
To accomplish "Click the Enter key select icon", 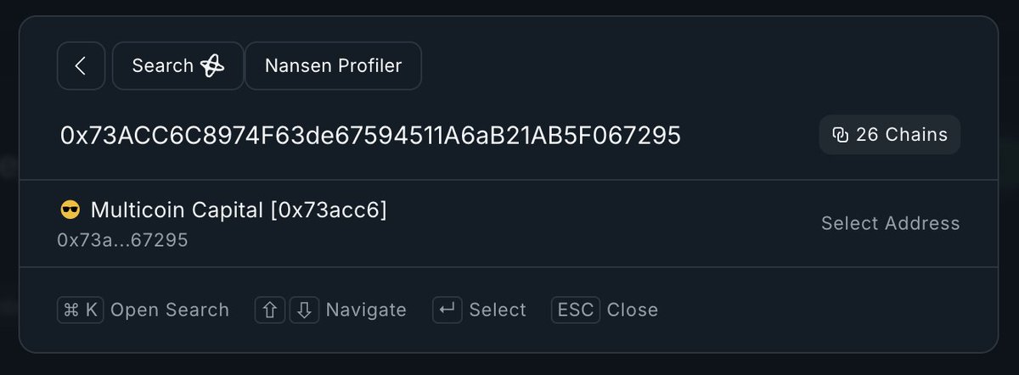I will coord(447,310).
